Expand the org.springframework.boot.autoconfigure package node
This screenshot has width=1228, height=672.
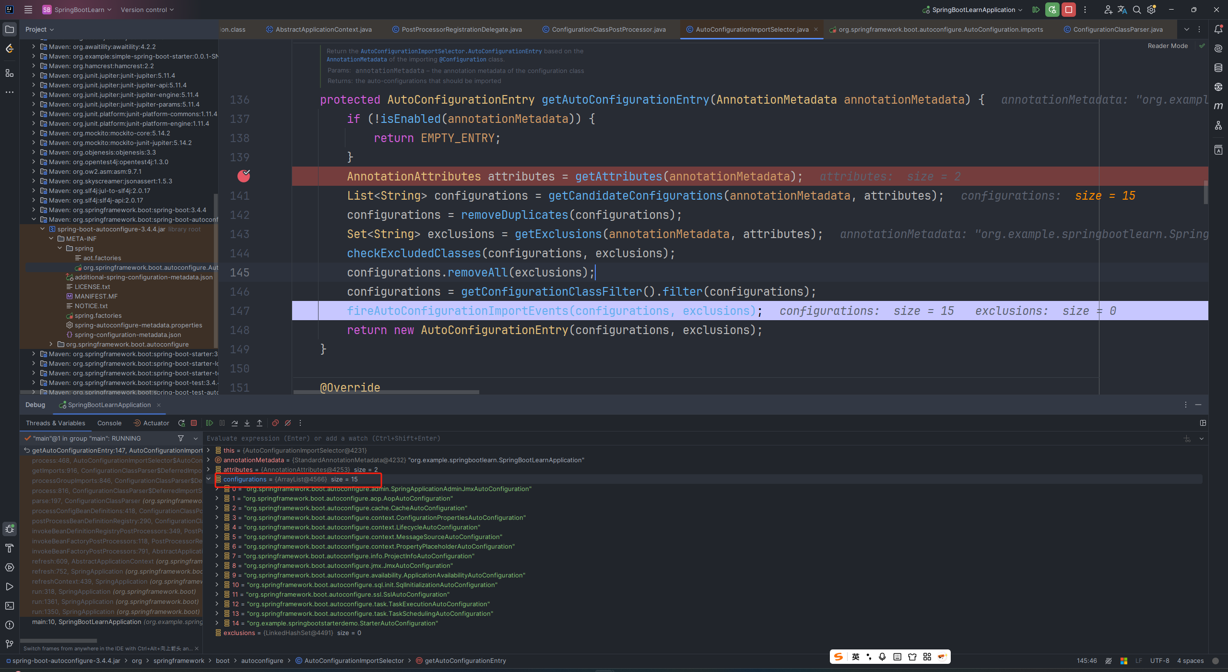click(x=51, y=344)
